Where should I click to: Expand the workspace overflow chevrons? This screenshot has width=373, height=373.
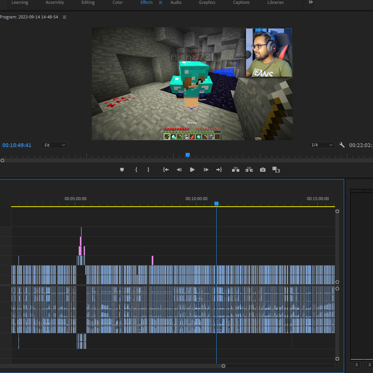click(310, 2)
